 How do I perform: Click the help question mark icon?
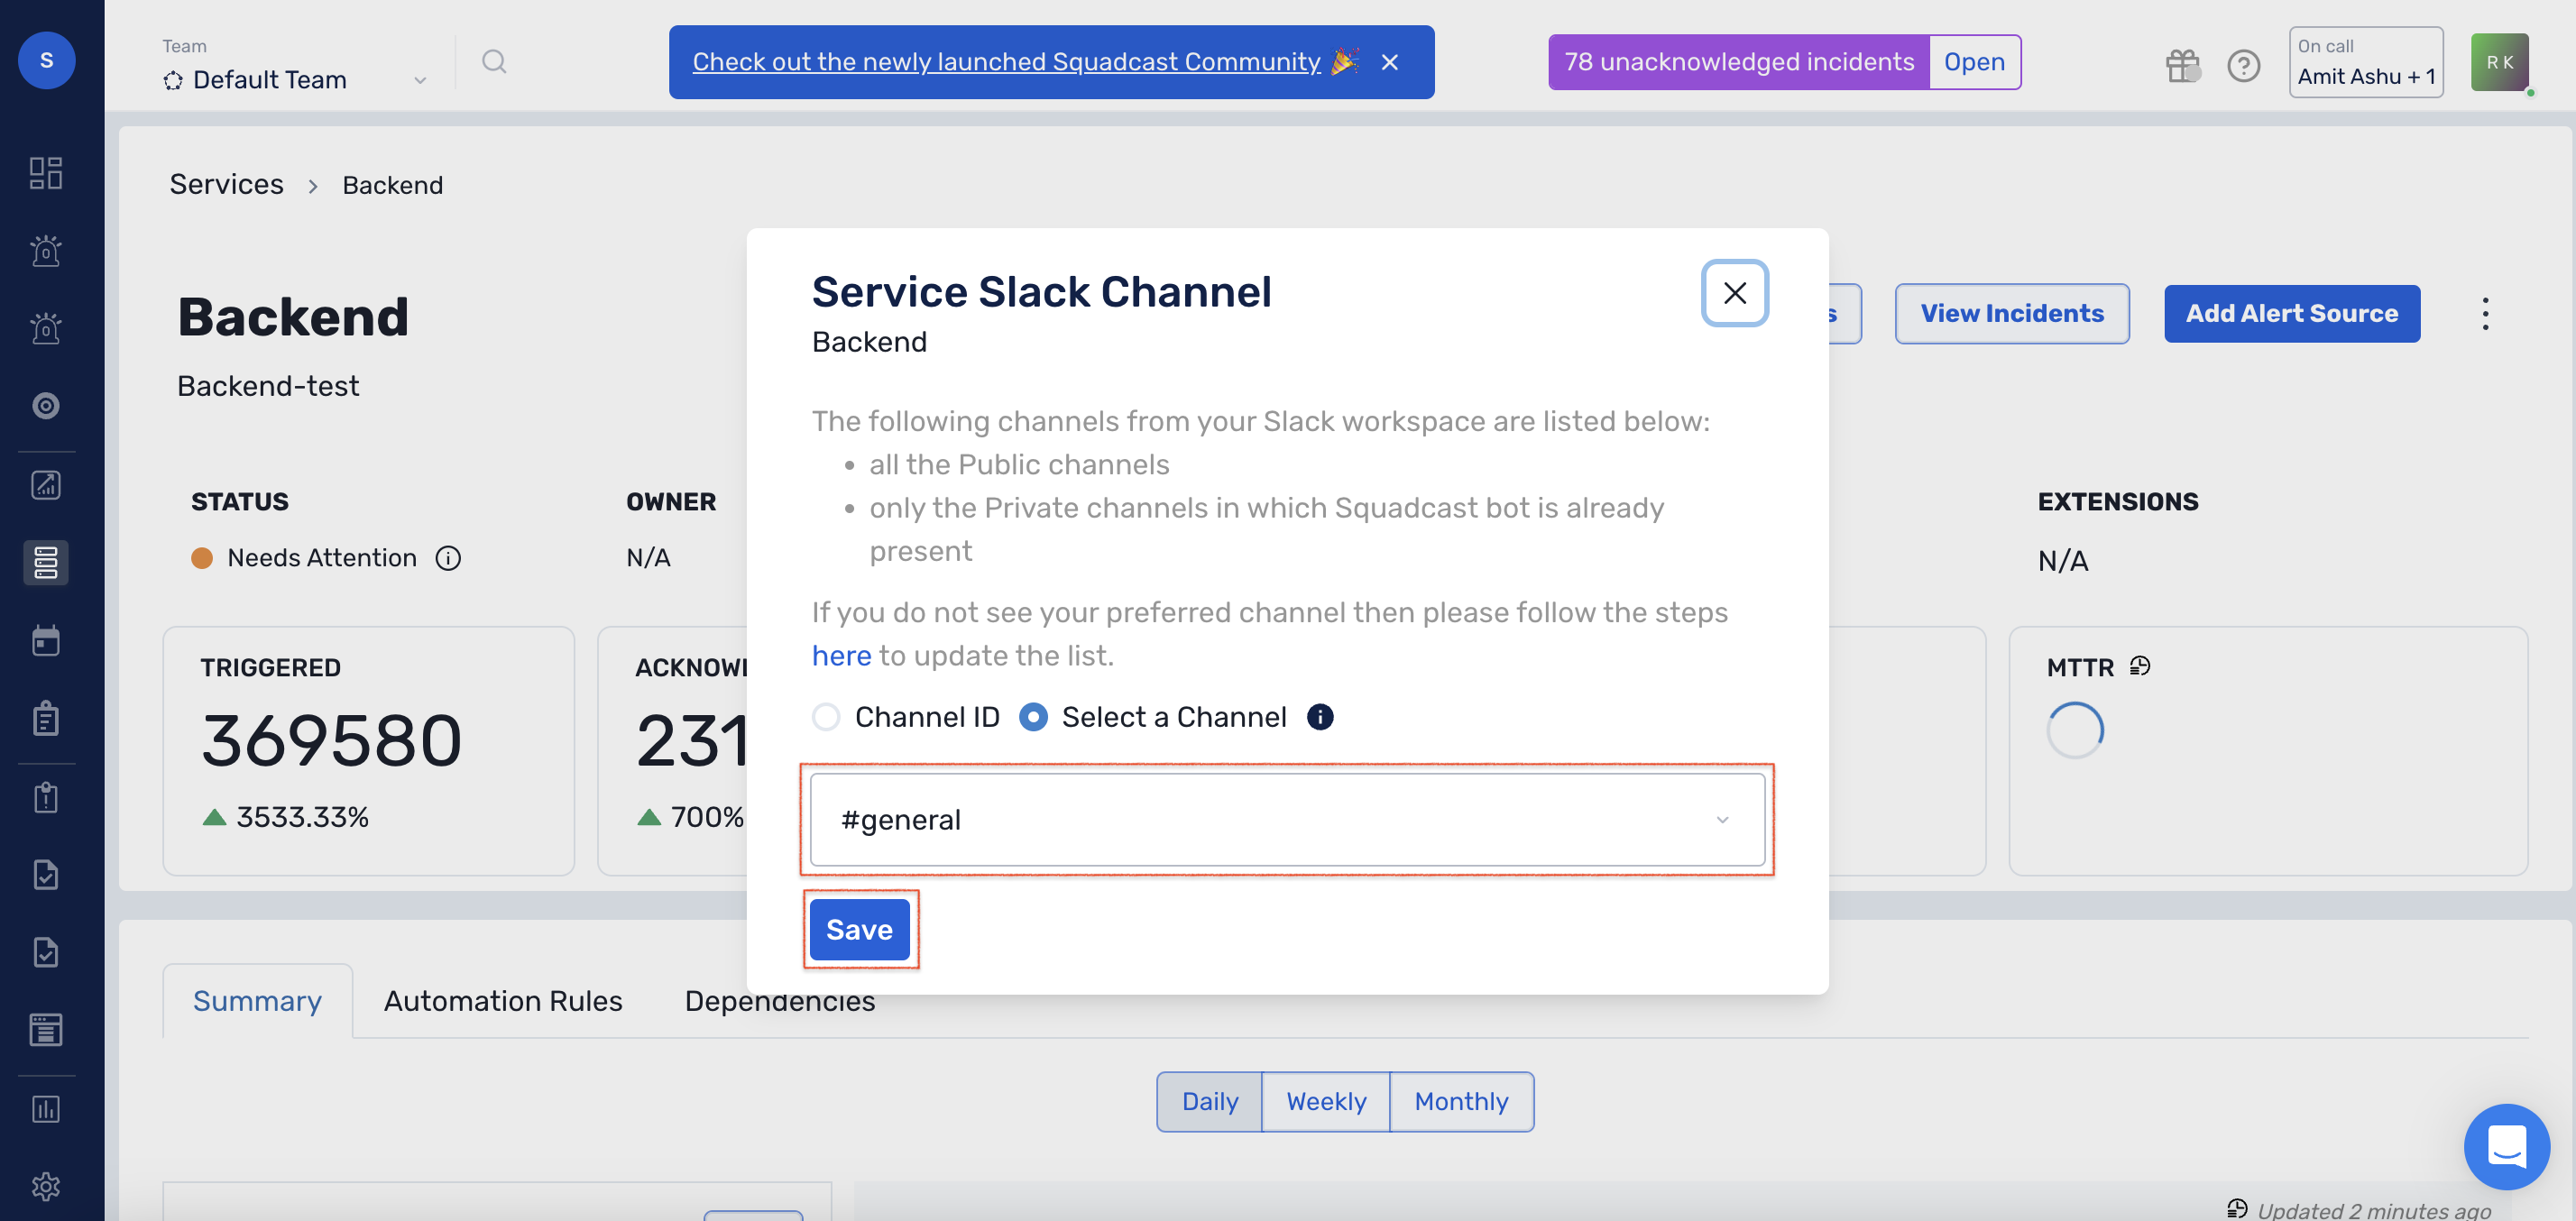click(x=2243, y=65)
